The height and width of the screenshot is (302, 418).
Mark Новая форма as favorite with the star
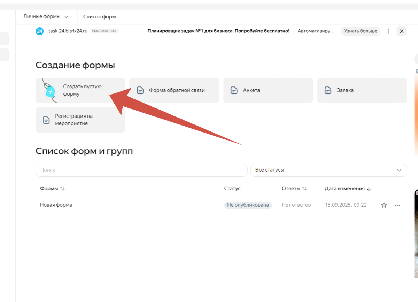point(384,205)
